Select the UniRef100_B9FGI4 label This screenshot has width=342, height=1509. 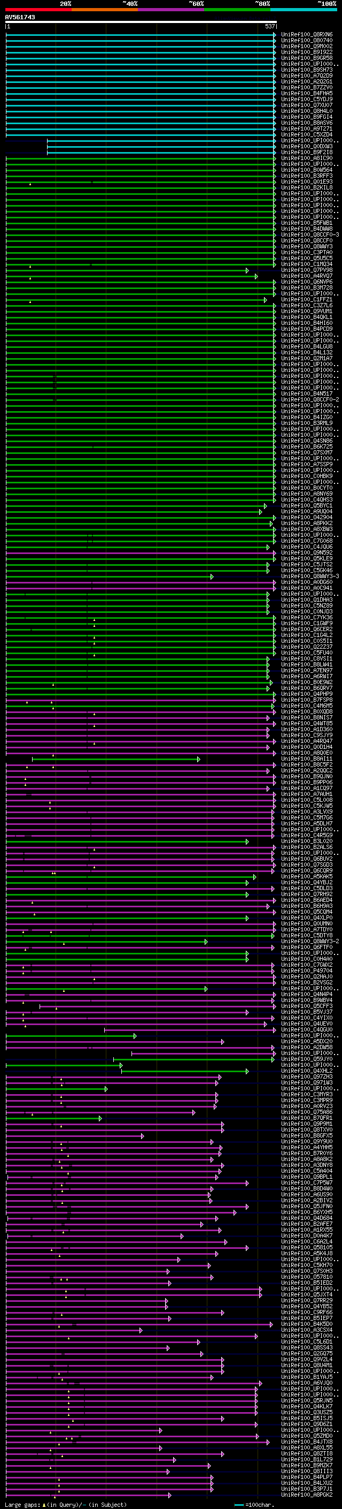307,117
